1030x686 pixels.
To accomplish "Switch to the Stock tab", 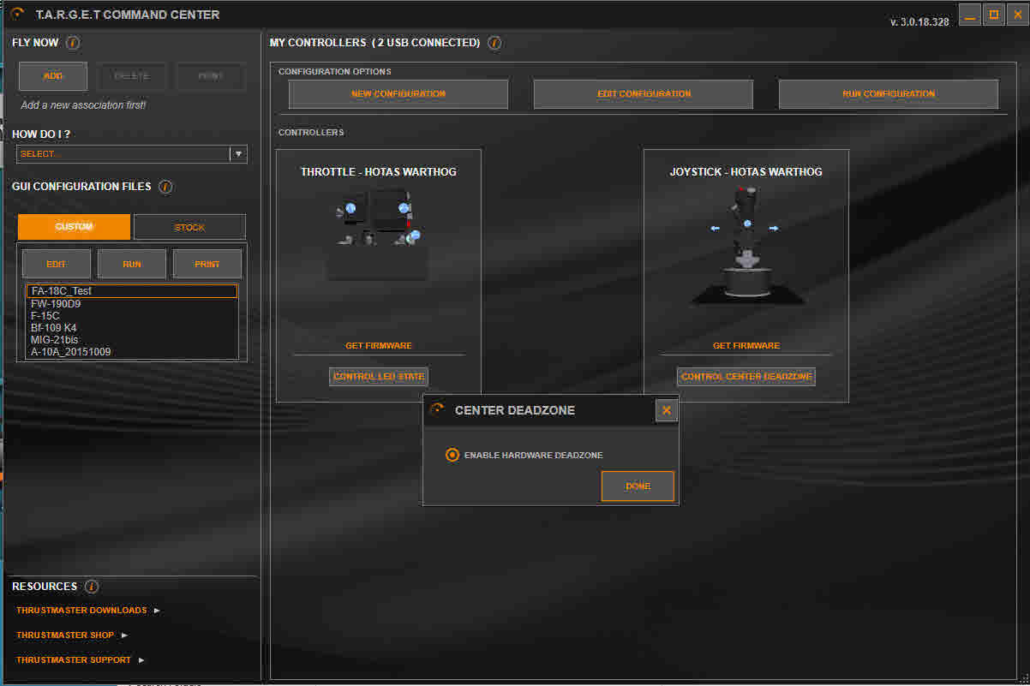I will pyautogui.click(x=189, y=227).
